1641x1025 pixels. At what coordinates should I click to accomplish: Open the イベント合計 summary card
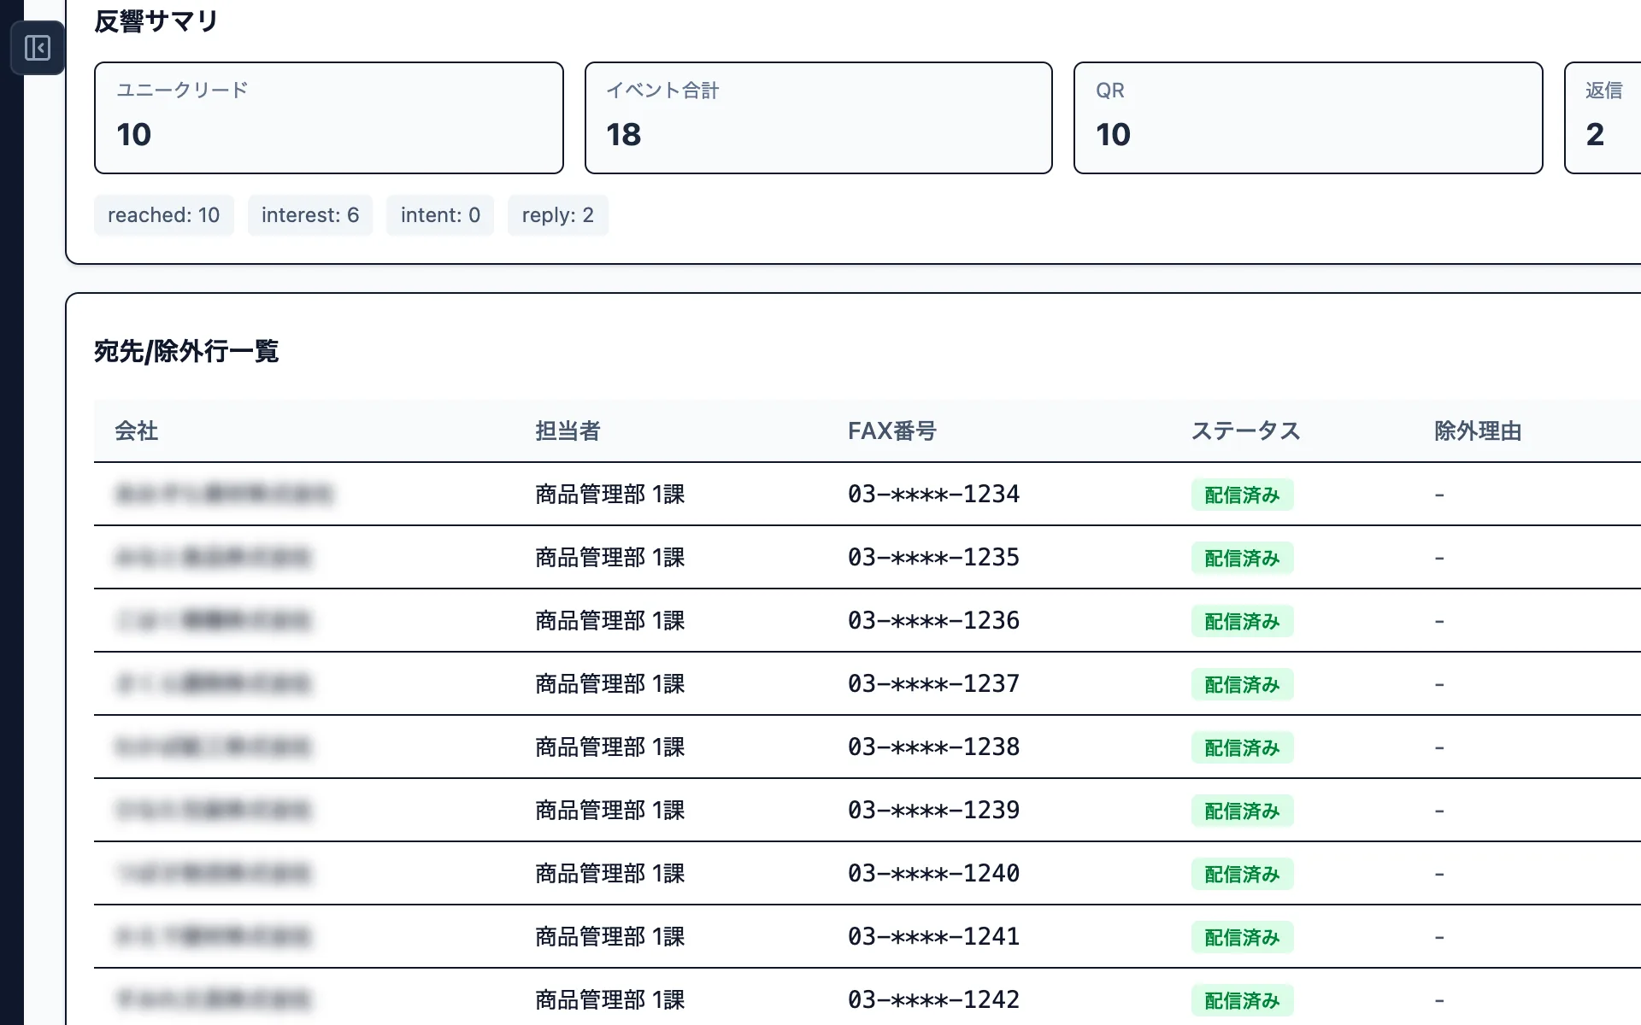pos(819,118)
